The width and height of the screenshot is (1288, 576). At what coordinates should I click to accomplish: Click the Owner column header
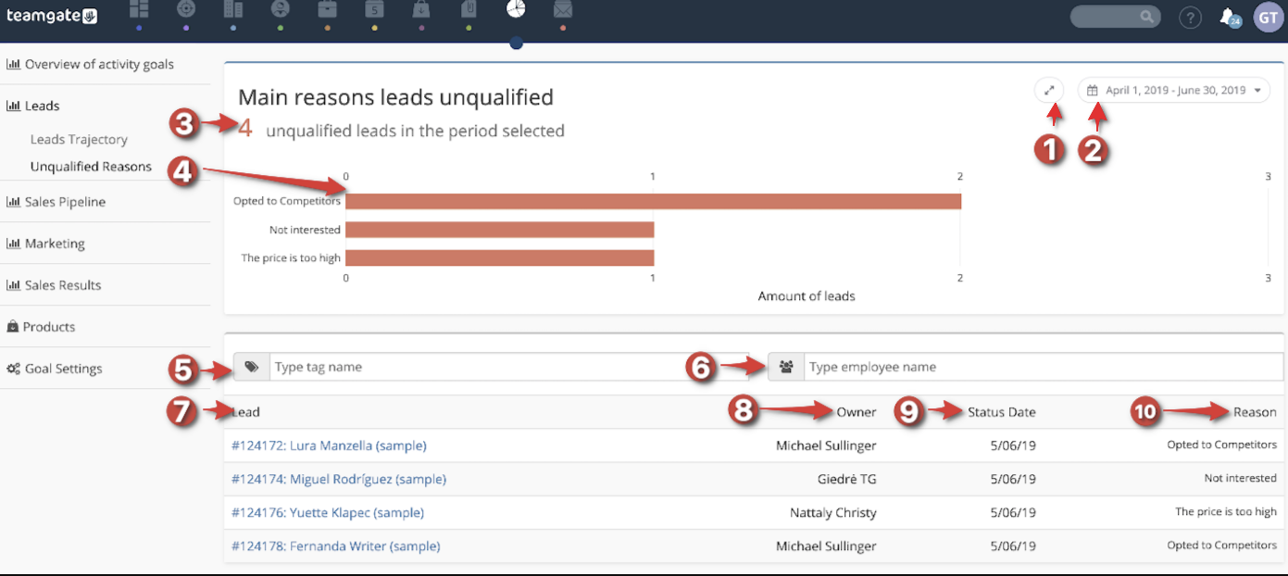857,412
